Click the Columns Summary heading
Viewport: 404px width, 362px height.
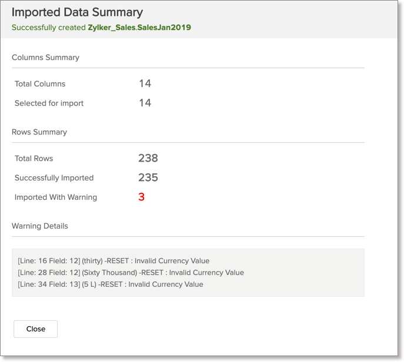click(x=45, y=58)
